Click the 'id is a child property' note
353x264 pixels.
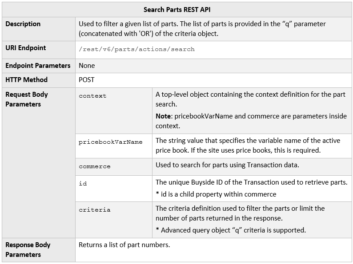coord(216,194)
